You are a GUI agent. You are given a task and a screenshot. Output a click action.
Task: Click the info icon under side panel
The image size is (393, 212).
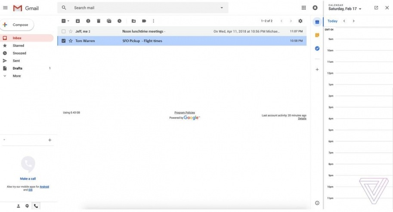(x=317, y=203)
